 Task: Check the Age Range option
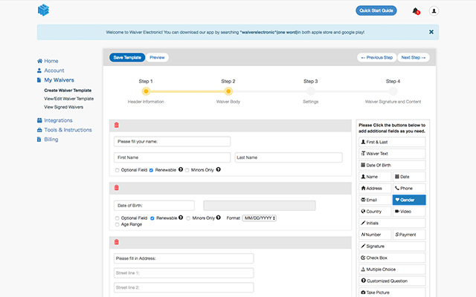pyautogui.click(x=118, y=224)
